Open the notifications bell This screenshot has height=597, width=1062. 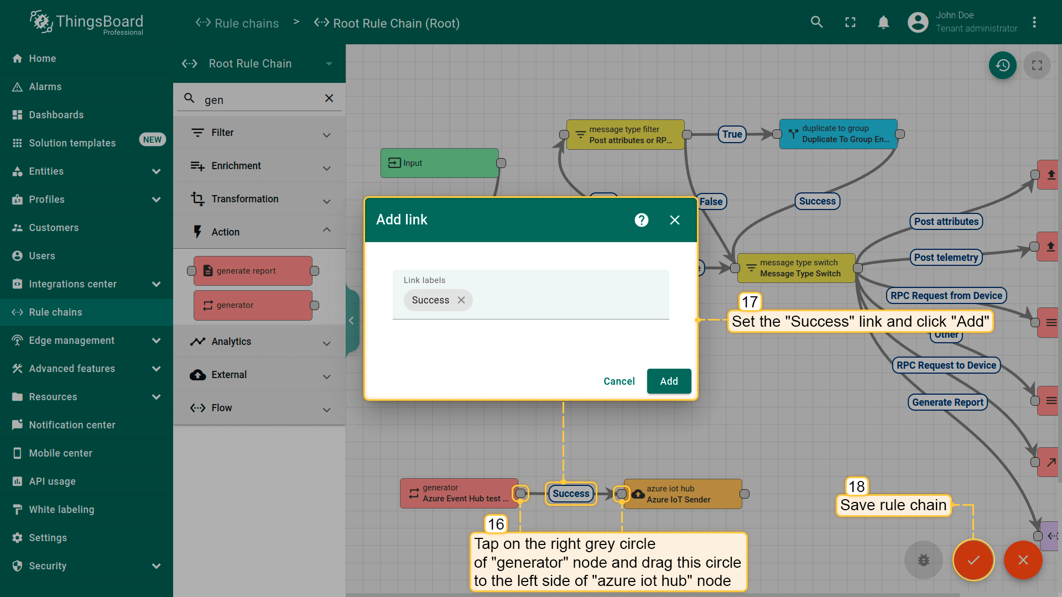tap(883, 22)
